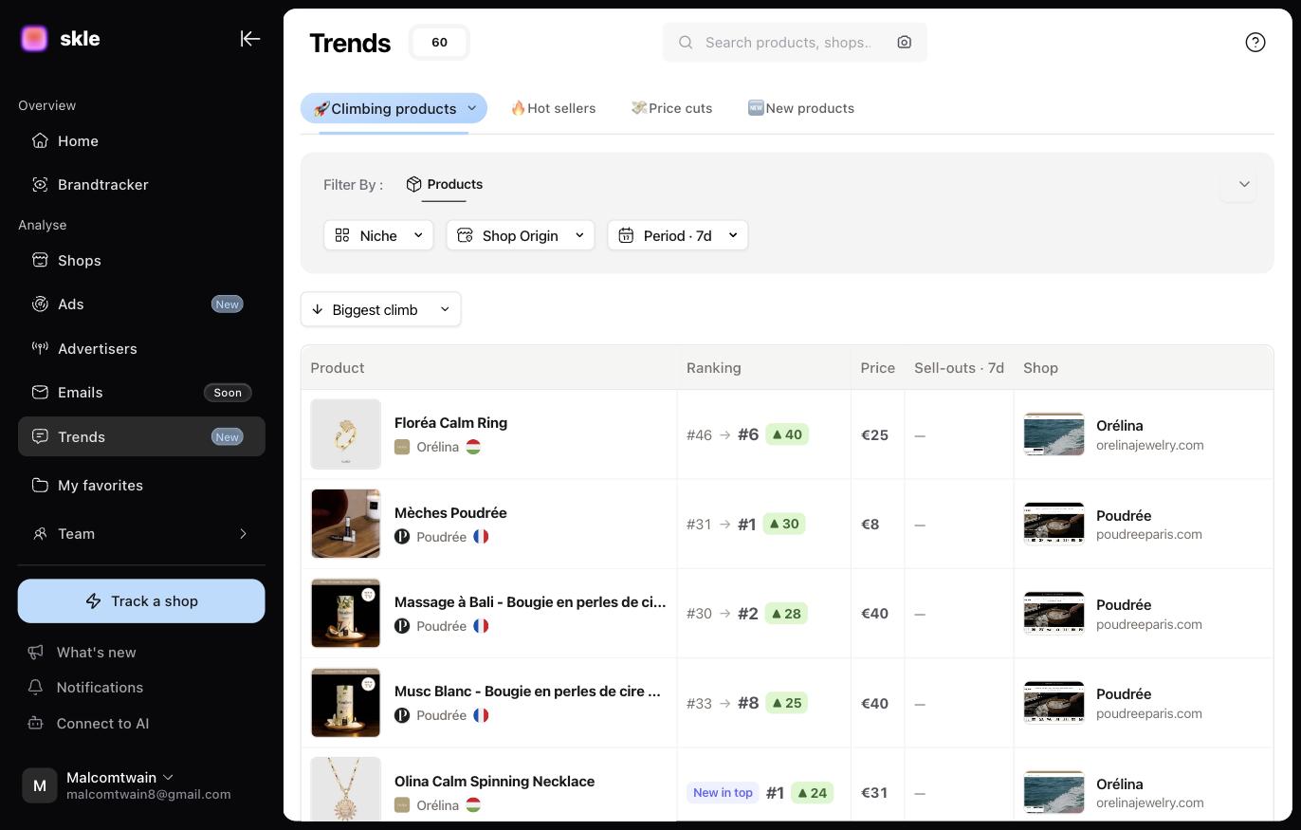Viewport: 1301px width, 830px height.
Task: Click the France flag on the Mèches Poudrée row
Action: click(481, 537)
